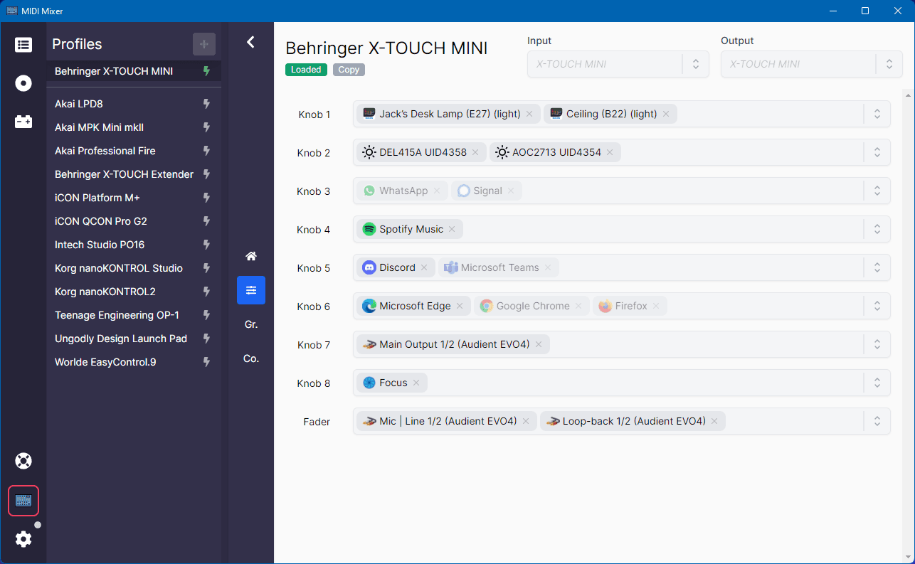The width and height of the screenshot is (915, 564).
Task: Remove Signal from Knob 3
Action: pos(510,191)
